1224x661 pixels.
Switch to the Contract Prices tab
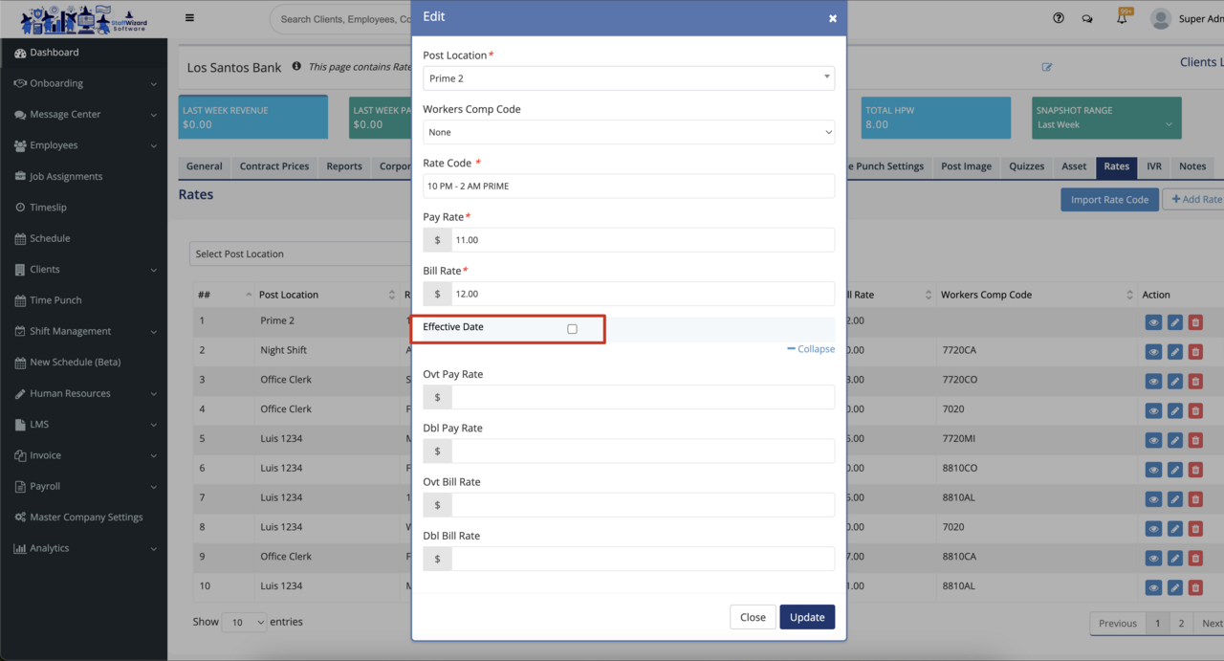point(274,166)
